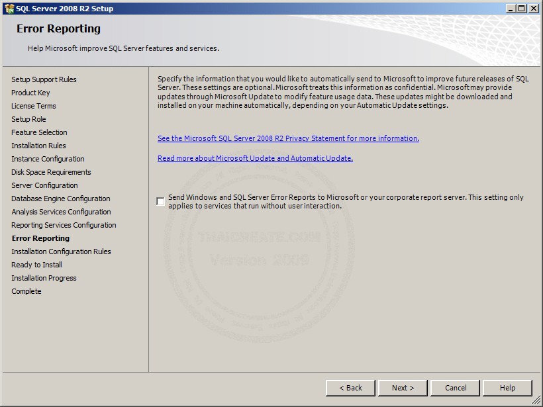This screenshot has height=407, width=543.
Task: Enable sending error reports to Microsoft checkbox
Action: click(160, 201)
